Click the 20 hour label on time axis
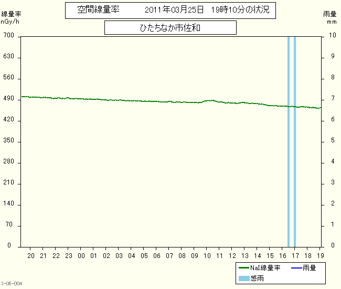Image resolution: width=341 pixels, height=289 pixels. pos(31,256)
